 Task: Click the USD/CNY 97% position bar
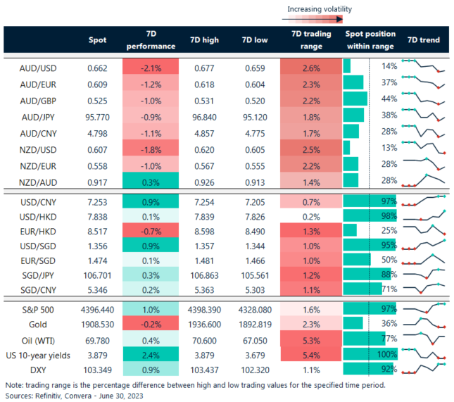click(x=370, y=200)
